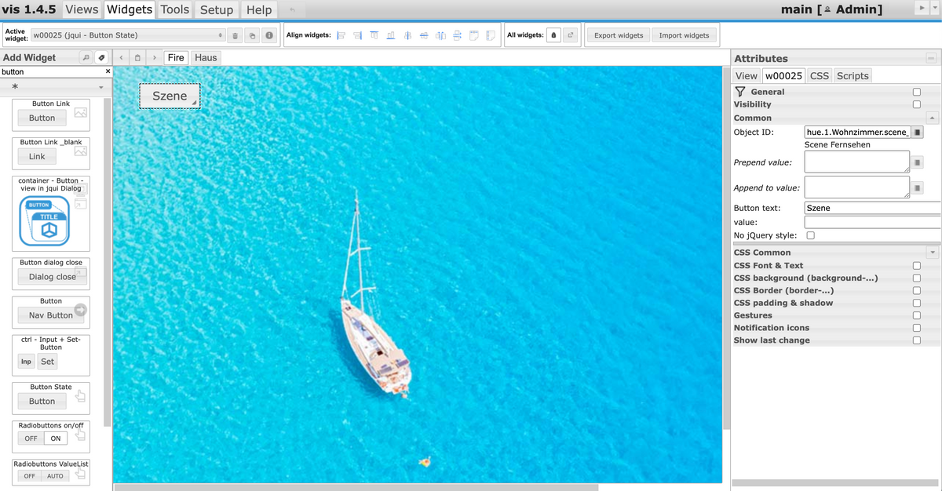Screen dimensions: 942x491
Task: Enable the No jQuery style checkbox
Action: (811, 235)
